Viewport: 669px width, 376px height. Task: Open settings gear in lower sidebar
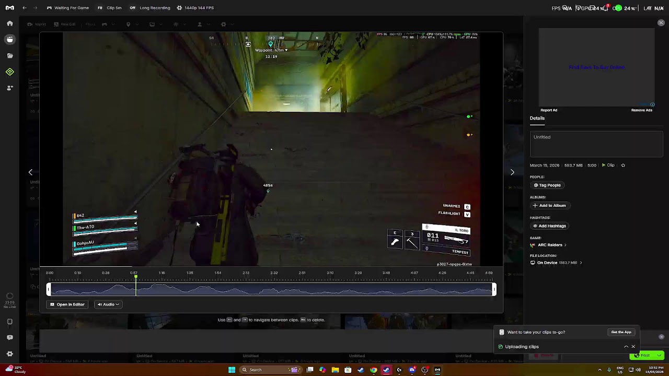pos(10,354)
